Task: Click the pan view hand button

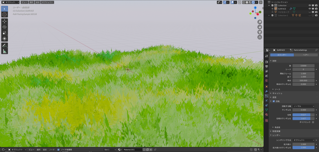Action: (260, 27)
